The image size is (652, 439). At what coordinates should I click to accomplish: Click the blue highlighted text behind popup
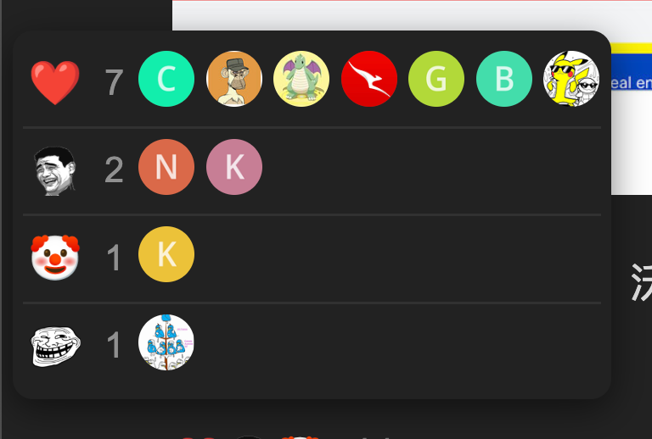click(632, 82)
